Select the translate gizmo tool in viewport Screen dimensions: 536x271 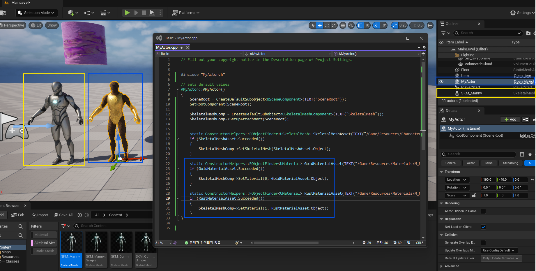[320, 25]
